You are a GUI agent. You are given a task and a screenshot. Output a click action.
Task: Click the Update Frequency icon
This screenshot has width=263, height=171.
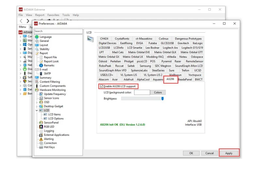tap(41, 94)
